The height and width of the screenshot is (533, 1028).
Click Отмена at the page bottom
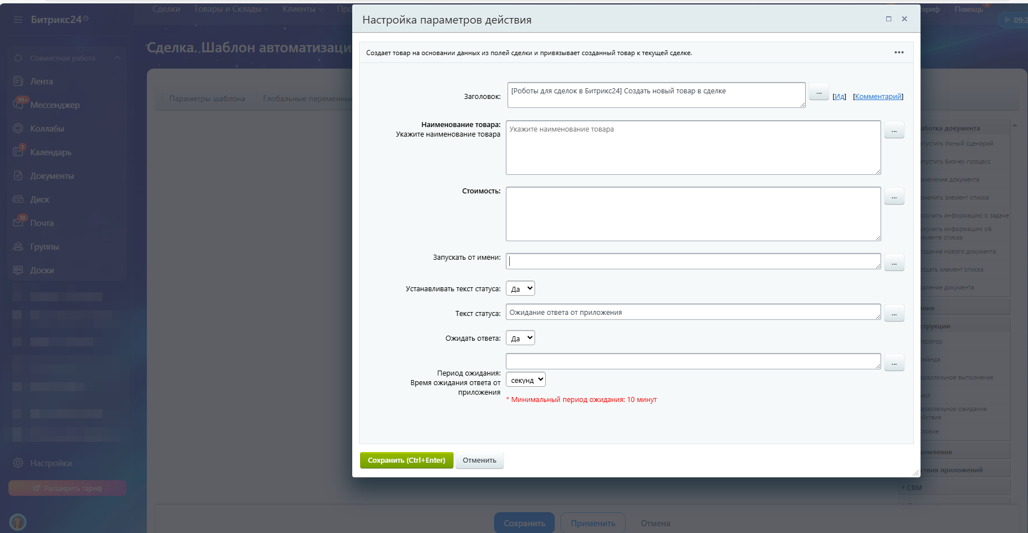(656, 523)
